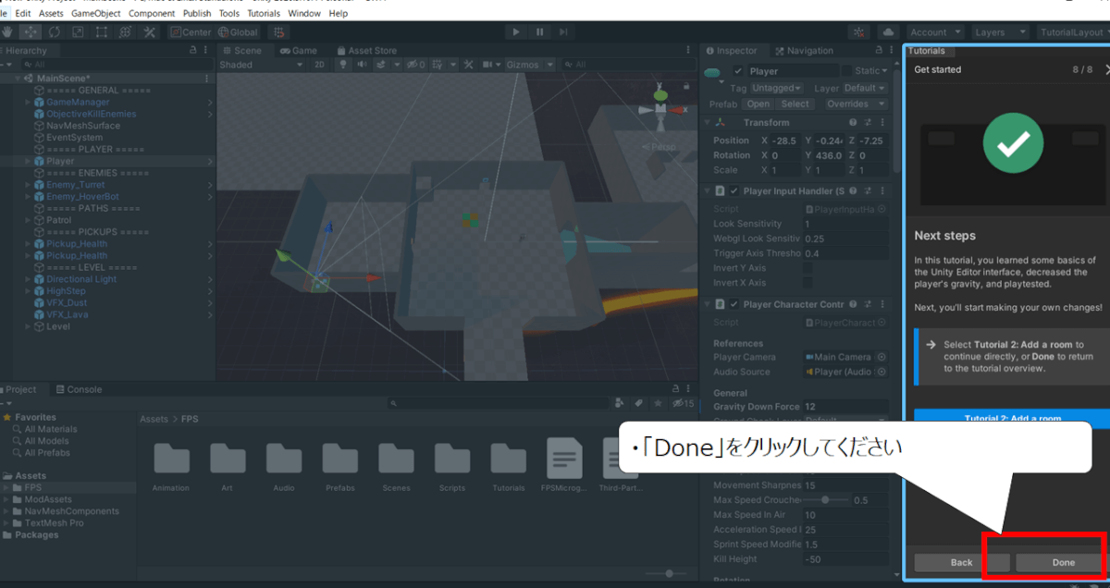Click the prefab Select button

[x=795, y=104]
